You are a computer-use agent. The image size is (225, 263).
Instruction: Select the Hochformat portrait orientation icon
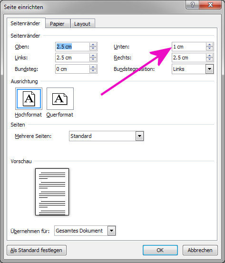coord(29,98)
